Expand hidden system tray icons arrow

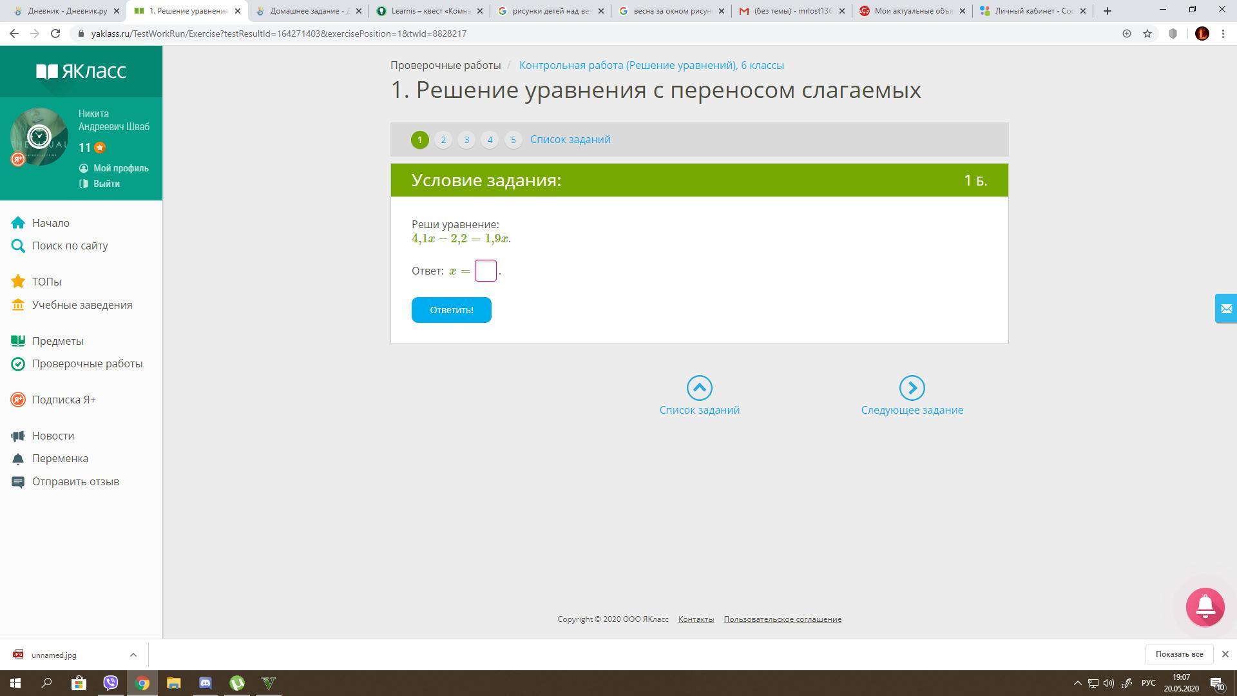click(x=1077, y=683)
